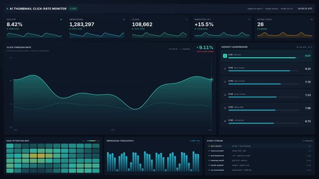Image resolution: width=319 pixels, height=179 pixels.
Task: Click the V-03 progress bar
Action: (264, 84)
